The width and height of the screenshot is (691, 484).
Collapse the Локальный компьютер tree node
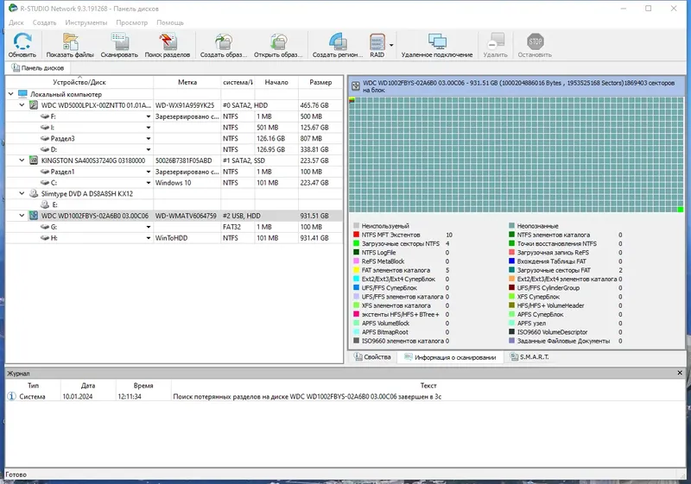tap(10, 94)
